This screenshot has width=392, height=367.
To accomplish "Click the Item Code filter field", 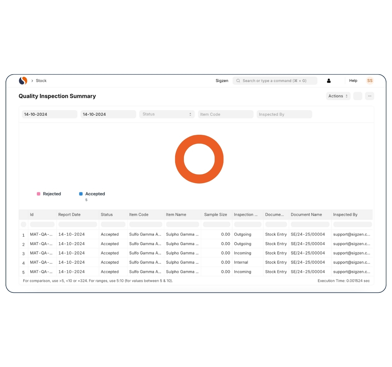I will click(x=225, y=114).
